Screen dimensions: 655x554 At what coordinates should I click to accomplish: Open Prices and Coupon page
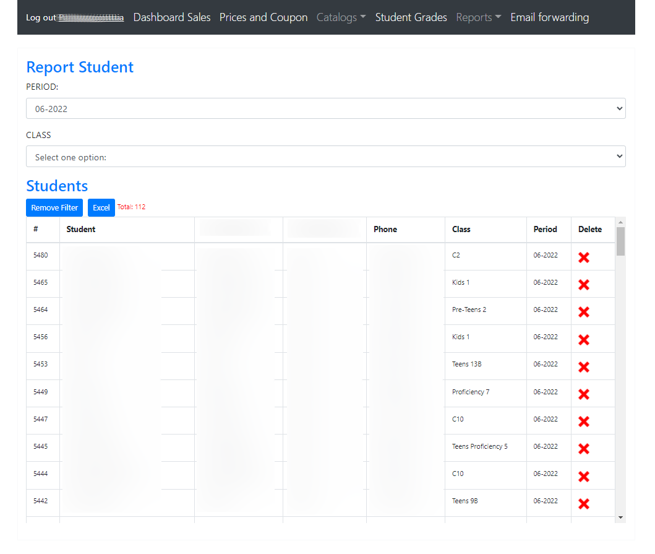click(263, 17)
